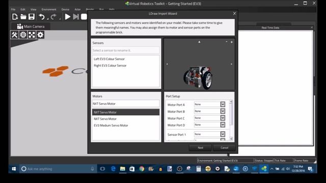This screenshot has height=183, width=326.
Task: Step the simulation forward one tick
Action: tap(76, 17)
